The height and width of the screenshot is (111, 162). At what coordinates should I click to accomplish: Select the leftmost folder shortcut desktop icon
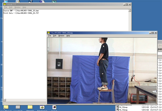click(6, 107)
